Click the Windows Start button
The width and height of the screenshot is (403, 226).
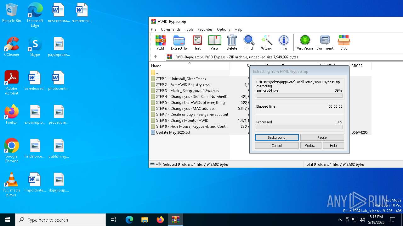[8, 220]
